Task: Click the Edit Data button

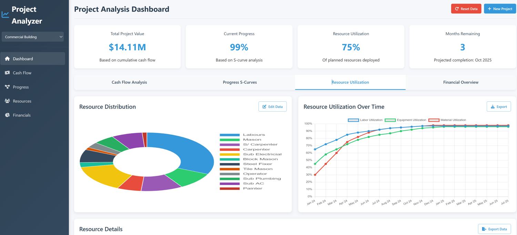Action: 273,106
